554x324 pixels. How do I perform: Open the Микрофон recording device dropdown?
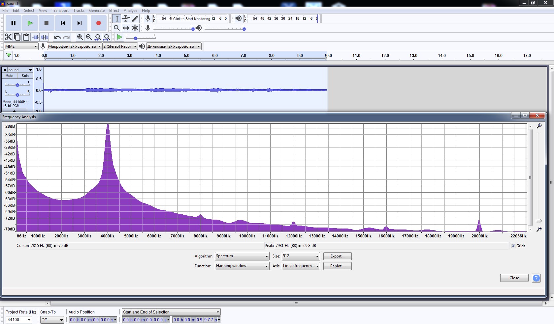(74, 46)
